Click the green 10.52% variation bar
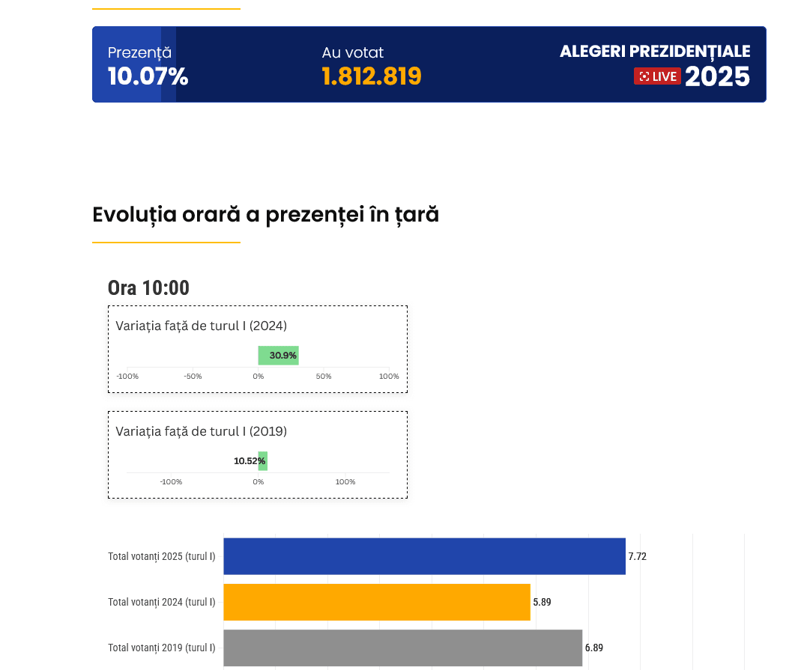 pyautogui.click(x=263, y=461)
